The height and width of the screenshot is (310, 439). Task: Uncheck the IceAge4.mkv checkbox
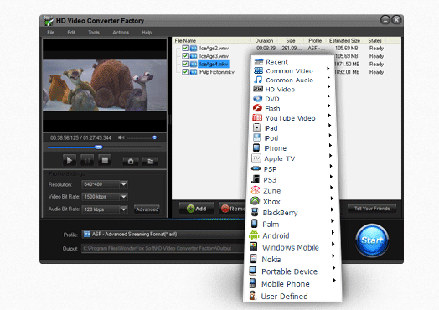[185, 64]
